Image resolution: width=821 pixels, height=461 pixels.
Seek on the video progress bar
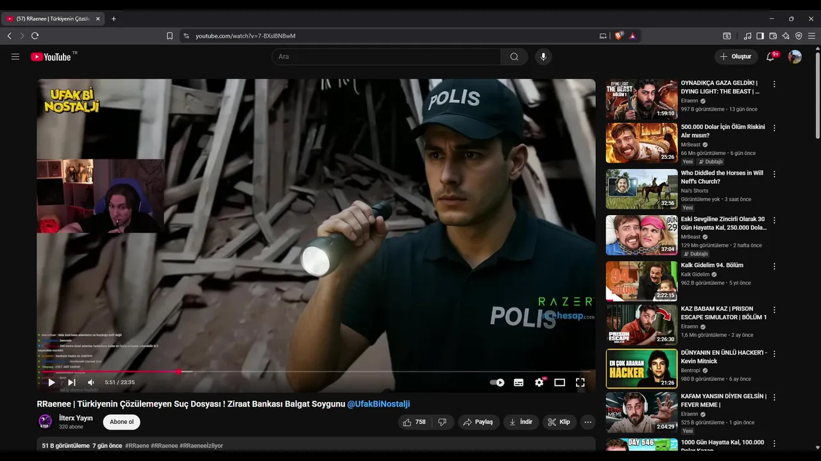click(x=316, y=371)
